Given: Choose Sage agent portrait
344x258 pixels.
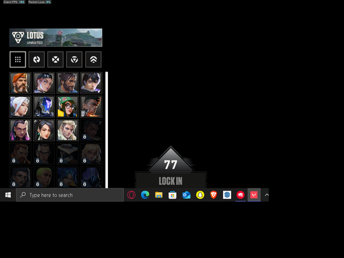Looking at the screenshot, I should tap(44, 130).
